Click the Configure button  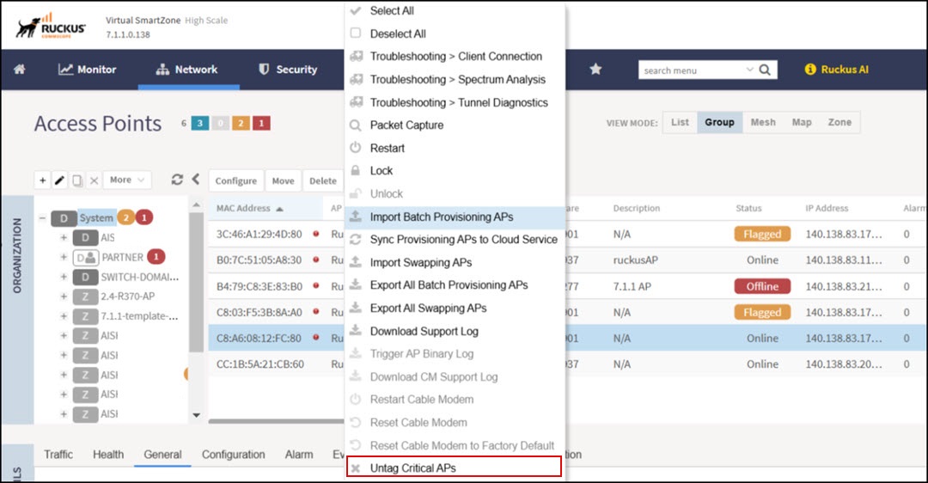(x=236, y=180)
